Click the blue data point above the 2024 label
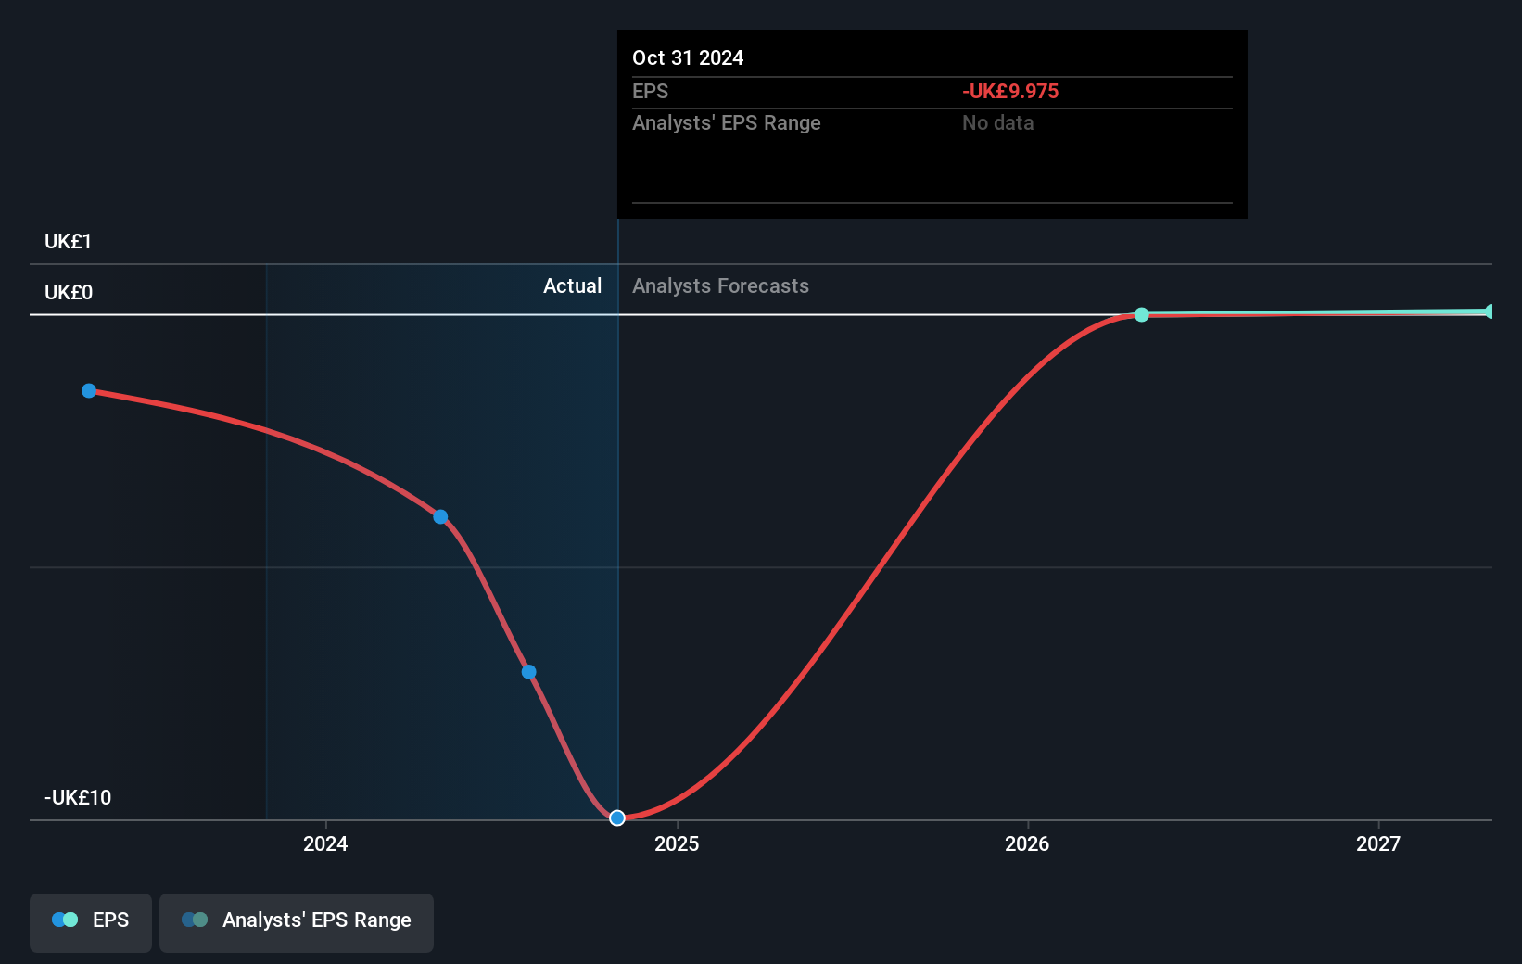 pos(440,516)
